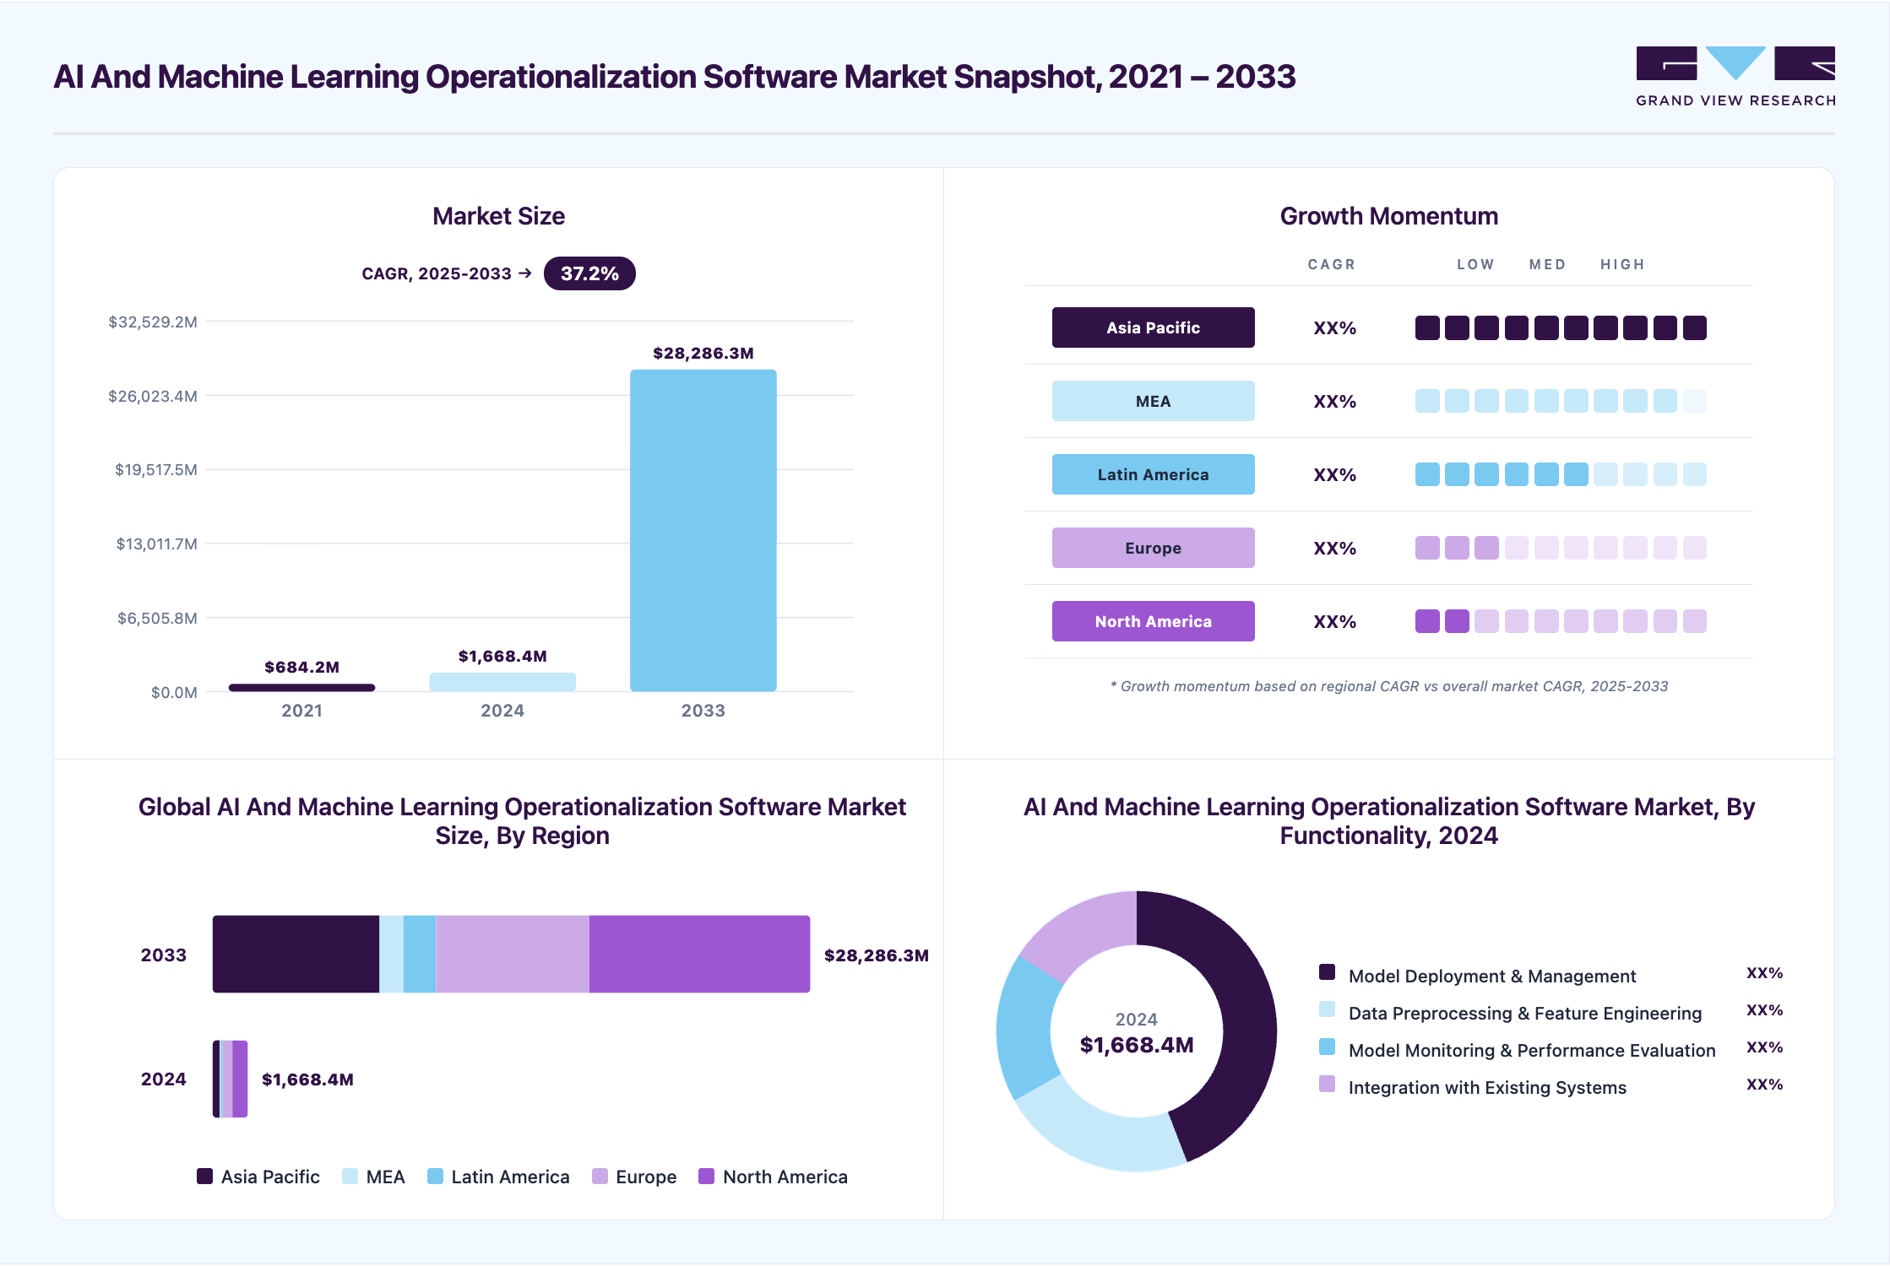Click the $28,286.3M label beside 2033 regional bar
This screenshot has height=1266, width=1890.
876,955
